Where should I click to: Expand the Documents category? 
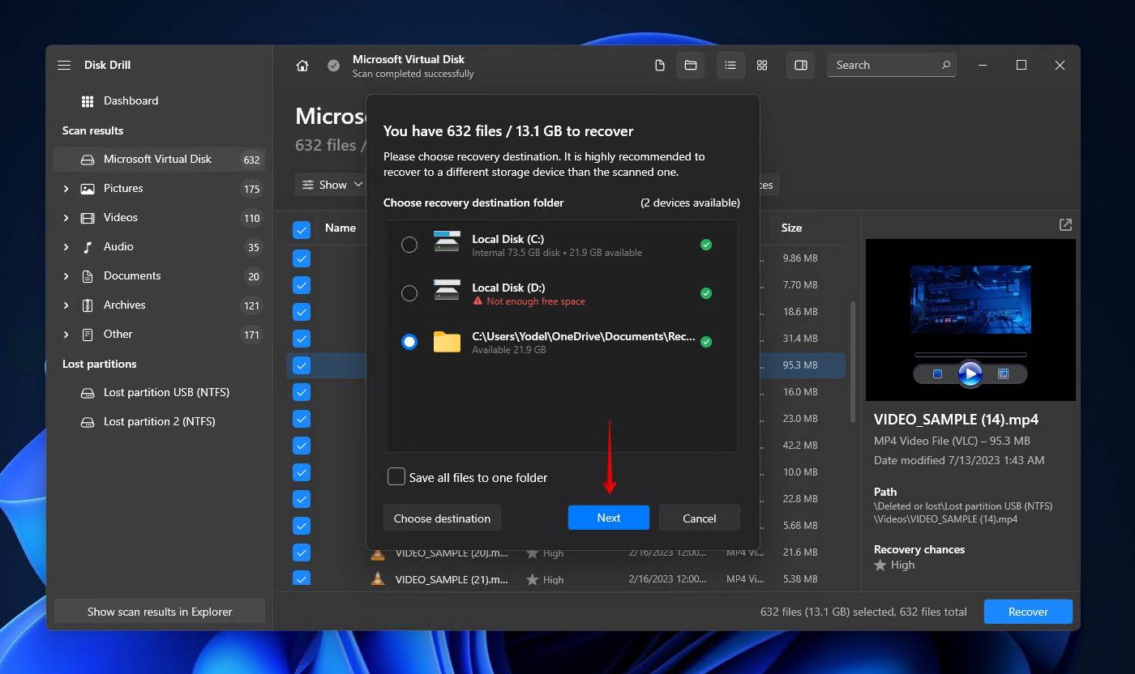(66, 276)
